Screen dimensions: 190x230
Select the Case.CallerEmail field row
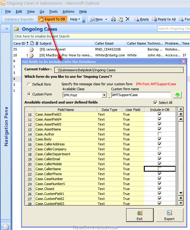(100, 159)
